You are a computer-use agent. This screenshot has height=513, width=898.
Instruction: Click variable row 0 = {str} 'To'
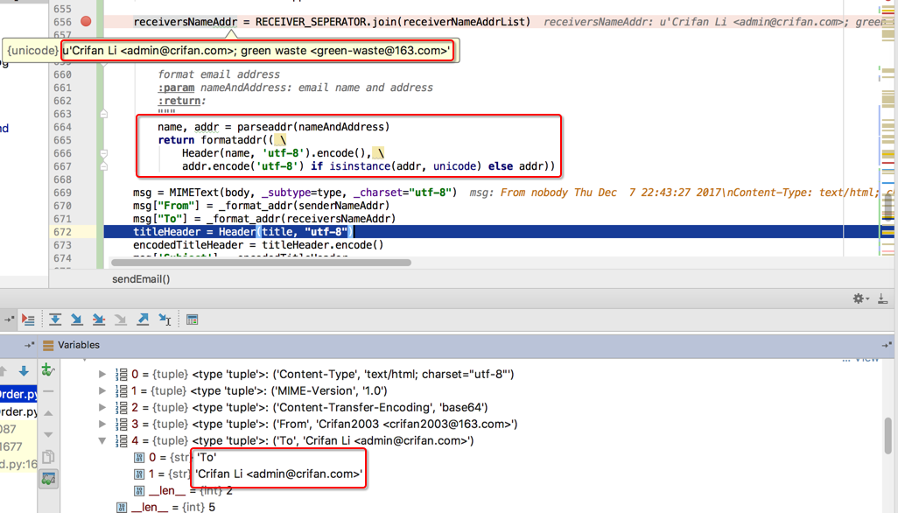175,457
